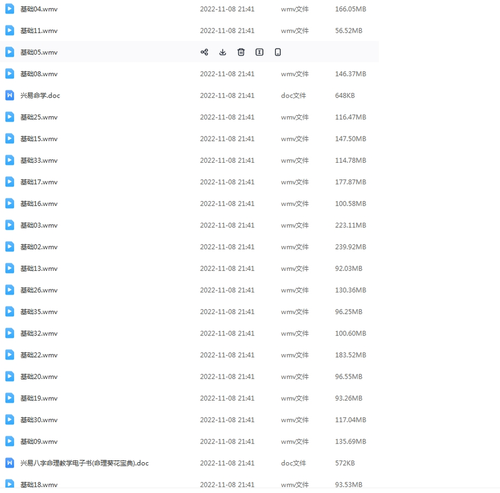Screen dimensions: 500x493
Task: Click the size value 572KB
Action: (345, 463)
